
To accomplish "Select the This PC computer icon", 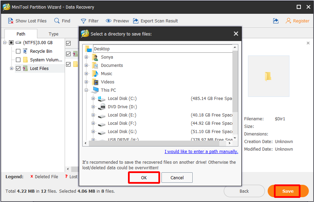I will click(x=95, y=90).
